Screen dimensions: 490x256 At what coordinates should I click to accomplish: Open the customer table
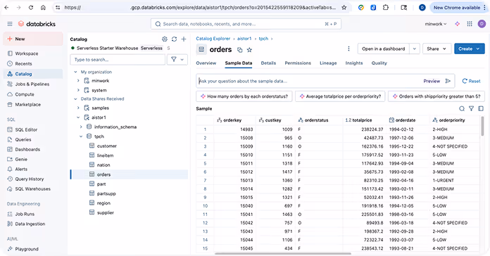106,146
